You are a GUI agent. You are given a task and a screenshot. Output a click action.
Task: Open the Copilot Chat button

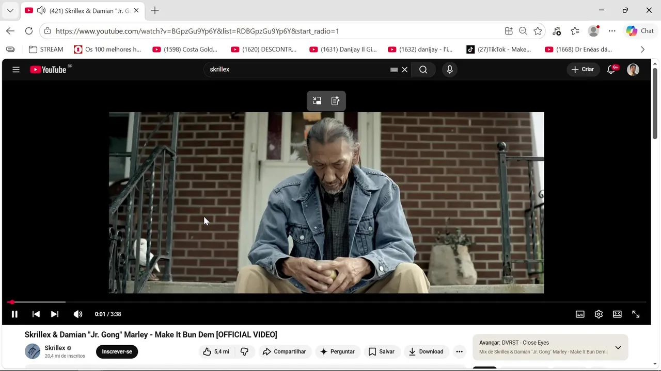pyautogui.click(x=640, y=31)
